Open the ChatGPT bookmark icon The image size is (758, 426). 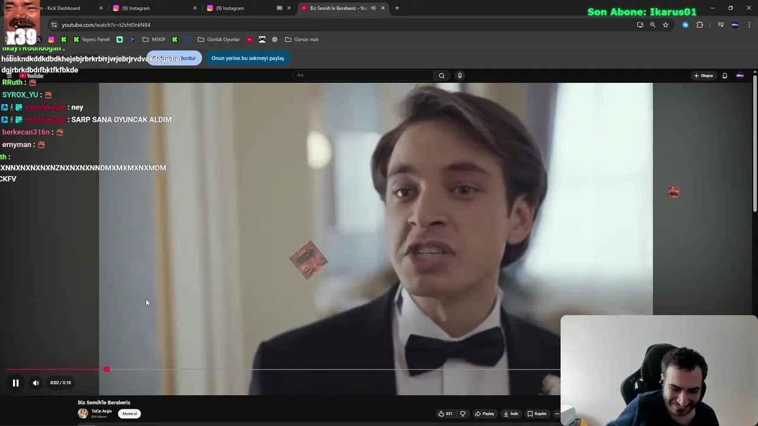click(x=275, y=40)
